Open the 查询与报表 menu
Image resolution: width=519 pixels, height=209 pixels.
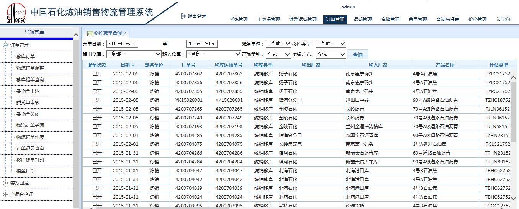click(448, 20)
